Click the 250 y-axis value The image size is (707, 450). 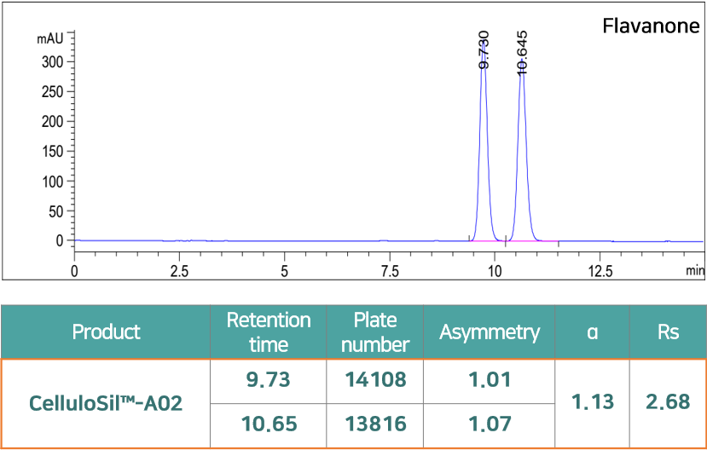pyautogui.click(x=53, y=91)
